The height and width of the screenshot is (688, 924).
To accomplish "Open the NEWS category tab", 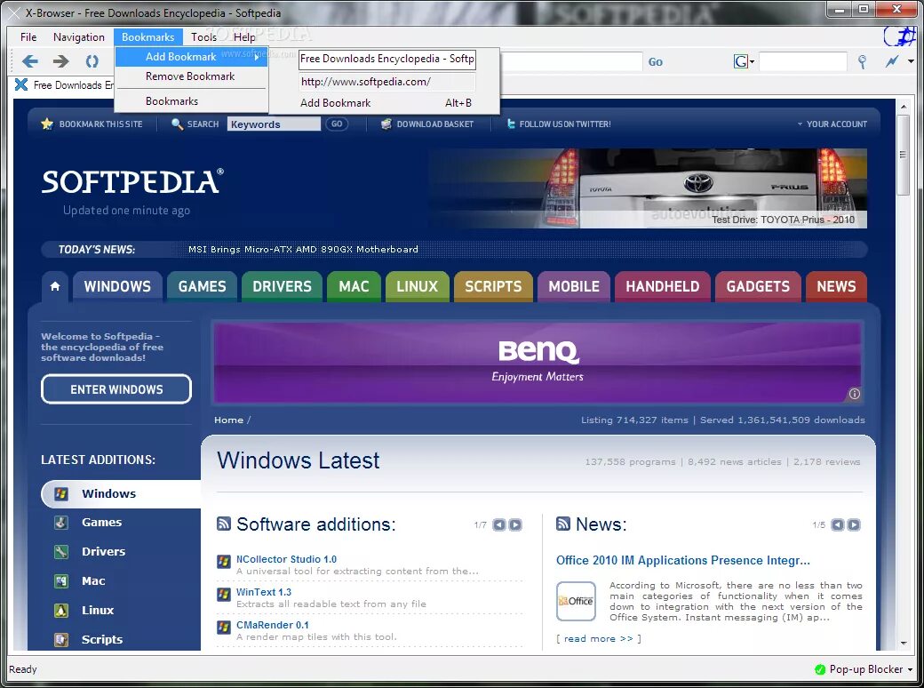I will [836, 286].
